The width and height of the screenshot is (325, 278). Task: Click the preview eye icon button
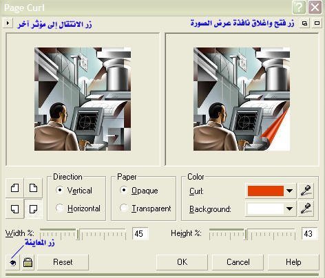click(13, 262)
